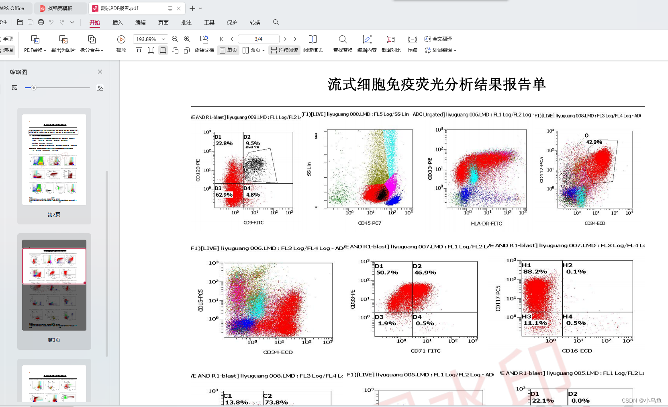The height and width of the screenshot is (407, 668).
Task: Expand the new tab dropdown arrow
Action: click(200, 8)
